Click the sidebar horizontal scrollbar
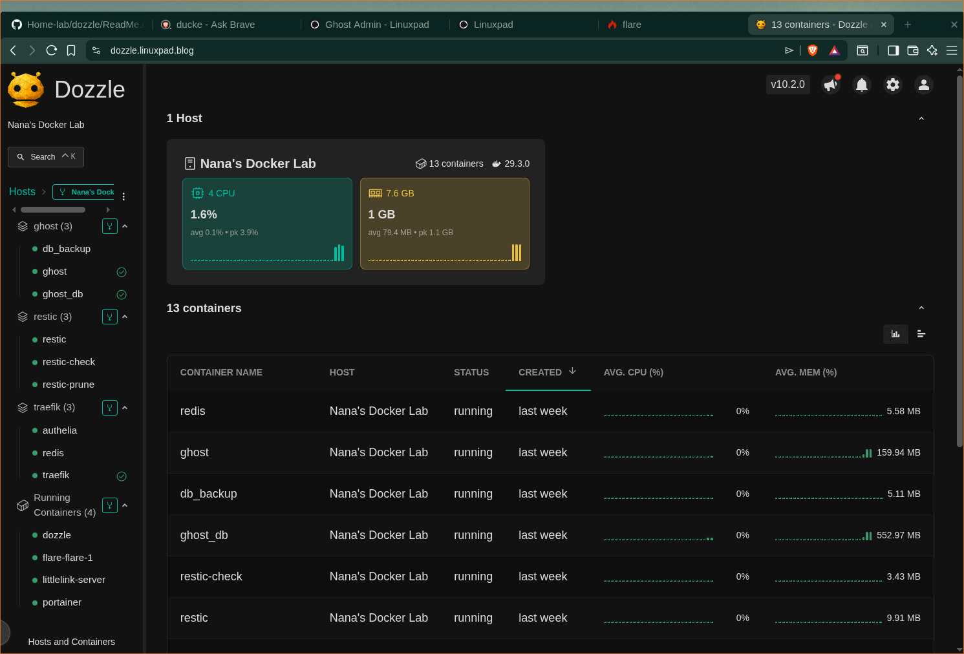Screen dimensions: 964x654 pos(53,209)
